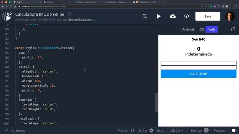Close the Snack browser tab
This screenshot has height=134, width=239.
pos(40,2)
